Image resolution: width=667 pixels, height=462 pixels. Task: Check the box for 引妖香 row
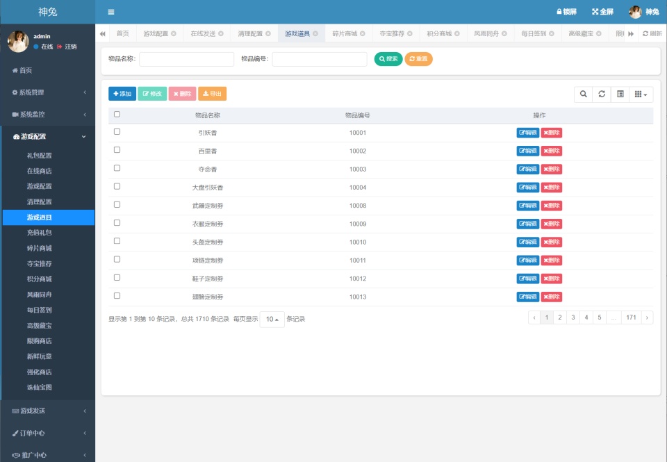click(117, 132)
